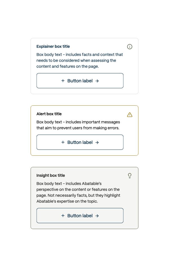Click the Alert box body text paragraph
This screenshot has height=267, width=169.
point(78,125)
